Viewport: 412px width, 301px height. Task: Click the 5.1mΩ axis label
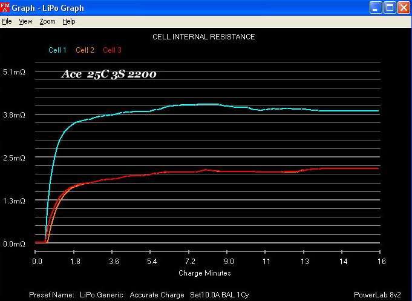[x=14, y=72]
